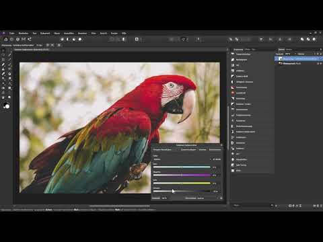Click the Deselect toolbar icon
Viewport: 323px width, 242px height.
click(x=118, y=39)
